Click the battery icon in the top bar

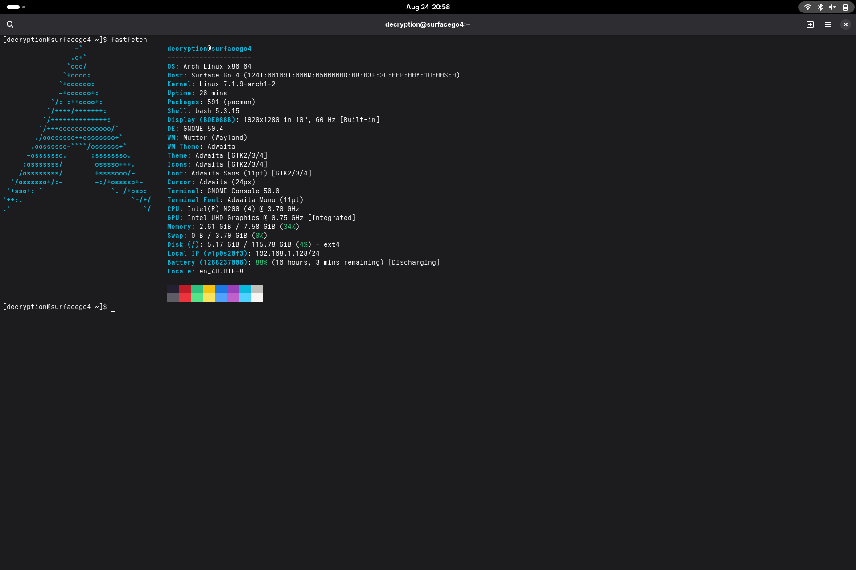(845, 7)
